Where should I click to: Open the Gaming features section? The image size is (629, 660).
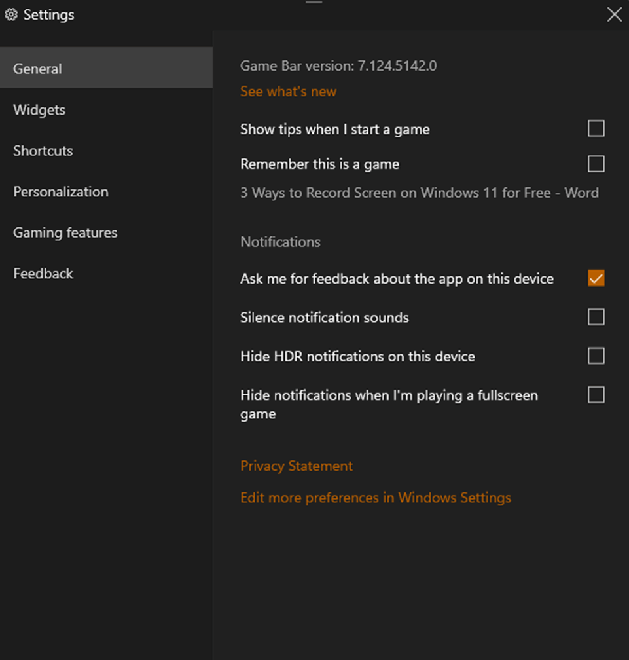pos(65,232)
